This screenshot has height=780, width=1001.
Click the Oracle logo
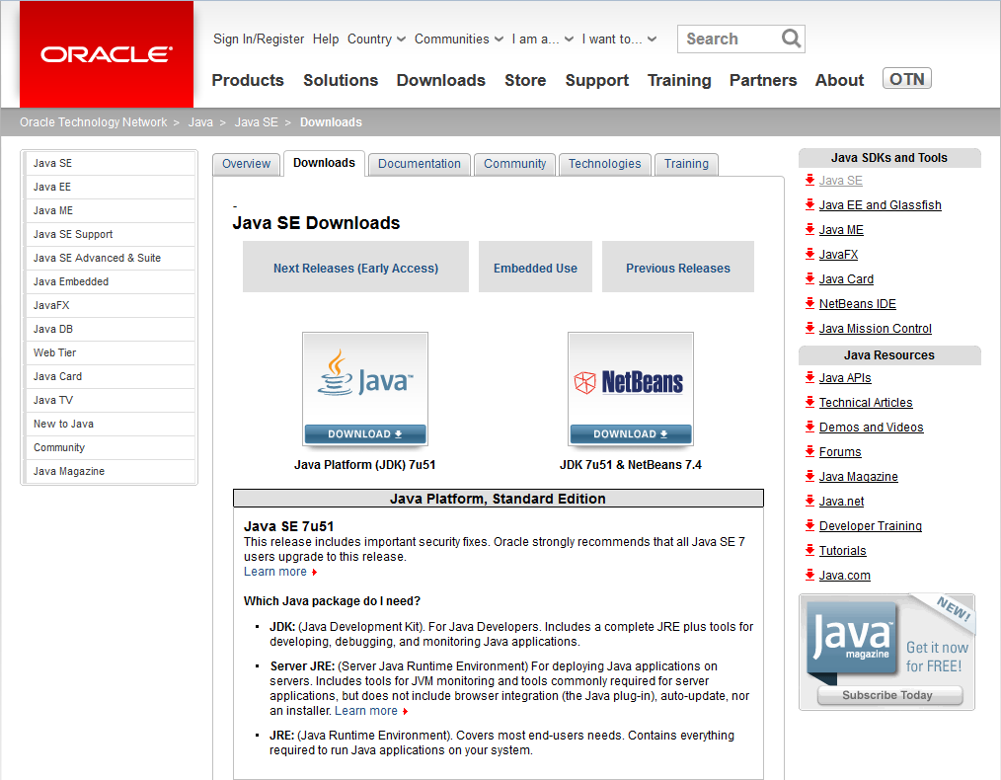[x=107, y=54]
